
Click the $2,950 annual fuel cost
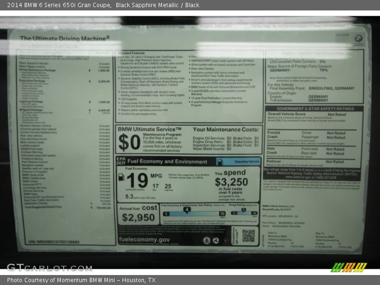[x=138, y=218]
